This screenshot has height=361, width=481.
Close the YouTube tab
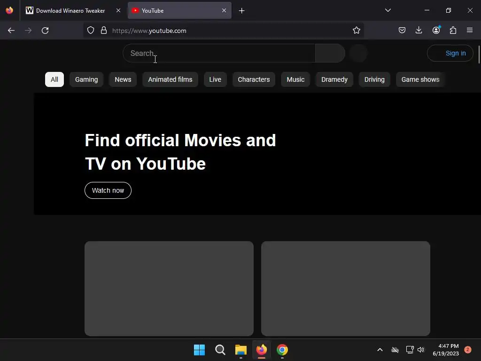(x=224, y=10)
